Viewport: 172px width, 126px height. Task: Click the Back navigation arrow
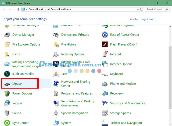4,9
